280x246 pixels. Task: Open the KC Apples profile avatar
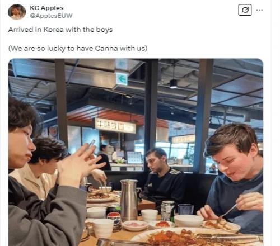point(17,12)
